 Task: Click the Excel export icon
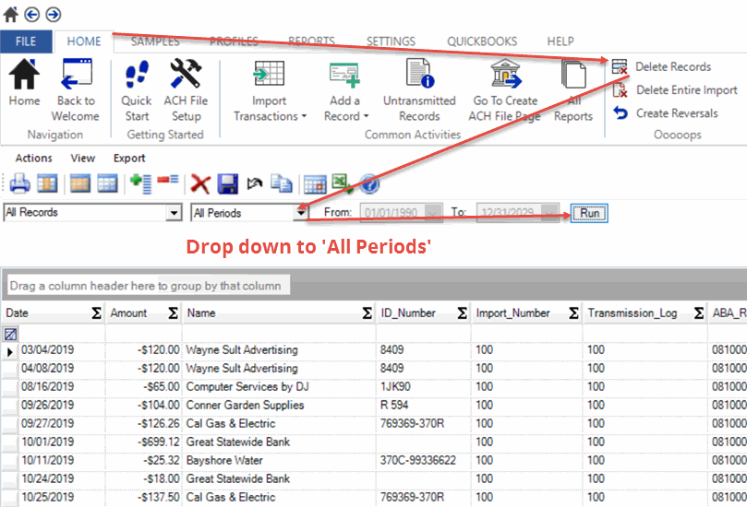[x=342, y=183]
